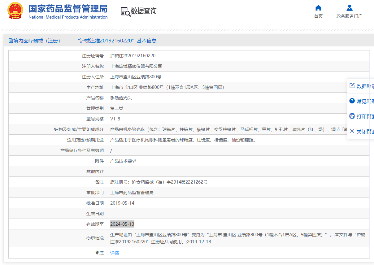Click the remark 原注册号 text

159,182
